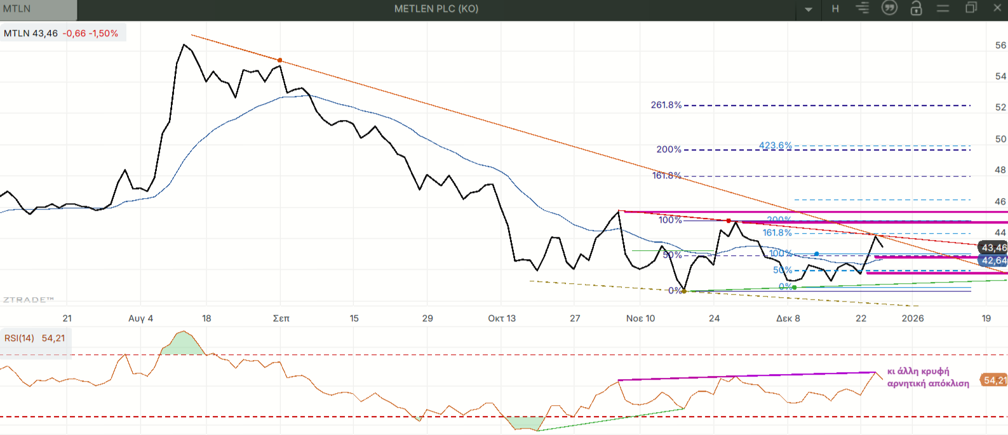Click the green dot at 0% Fibonacci level
The width and height of the screenshot is (1008, 435).
point(794,288)
